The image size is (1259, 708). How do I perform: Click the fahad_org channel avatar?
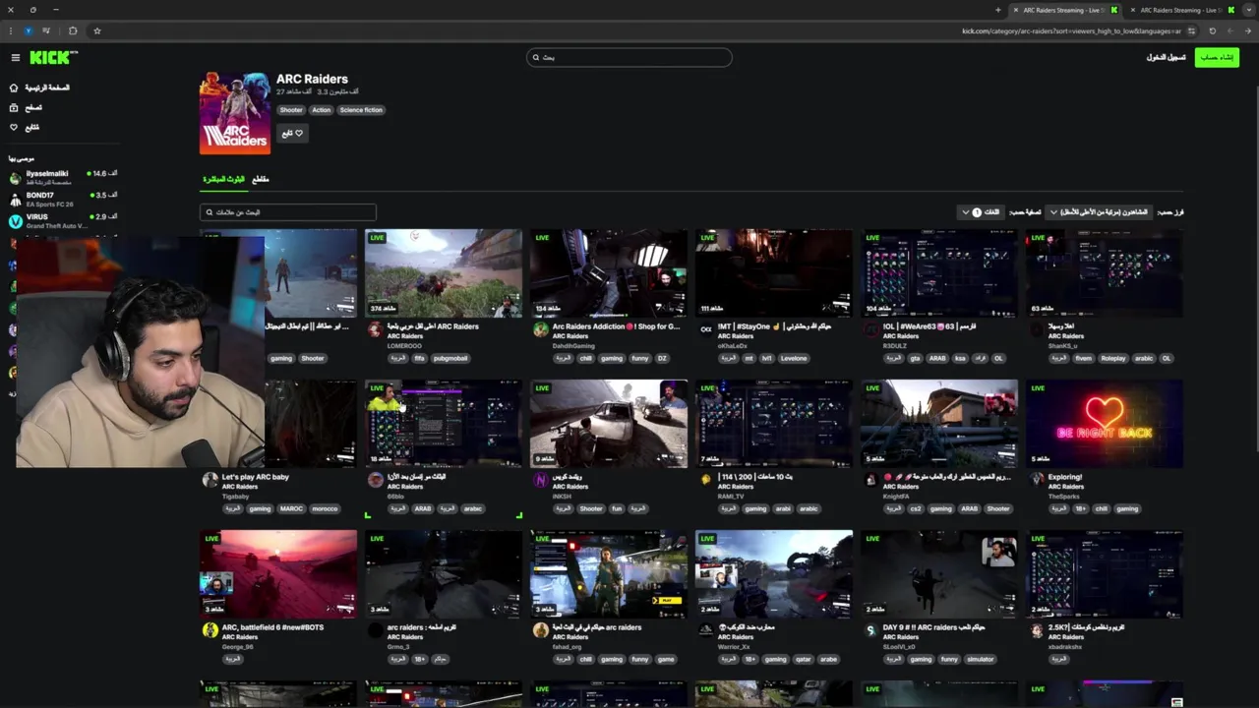point(540,631)
